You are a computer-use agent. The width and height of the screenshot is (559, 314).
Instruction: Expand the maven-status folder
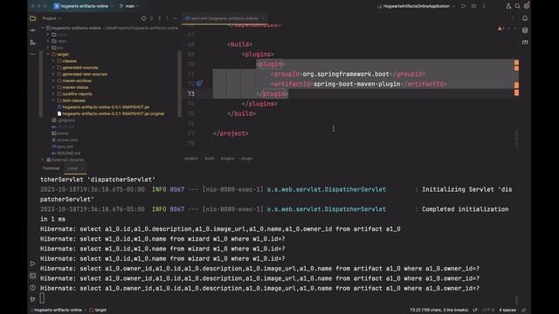53,87
